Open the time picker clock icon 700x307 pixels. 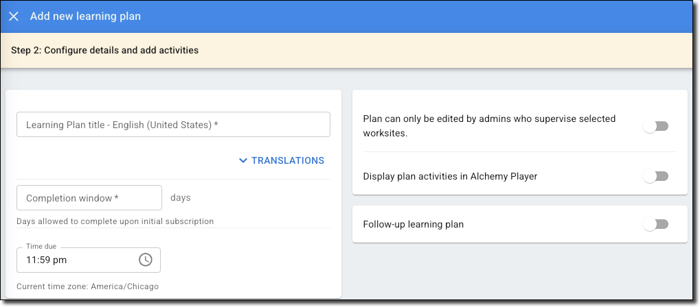[145, 260]
